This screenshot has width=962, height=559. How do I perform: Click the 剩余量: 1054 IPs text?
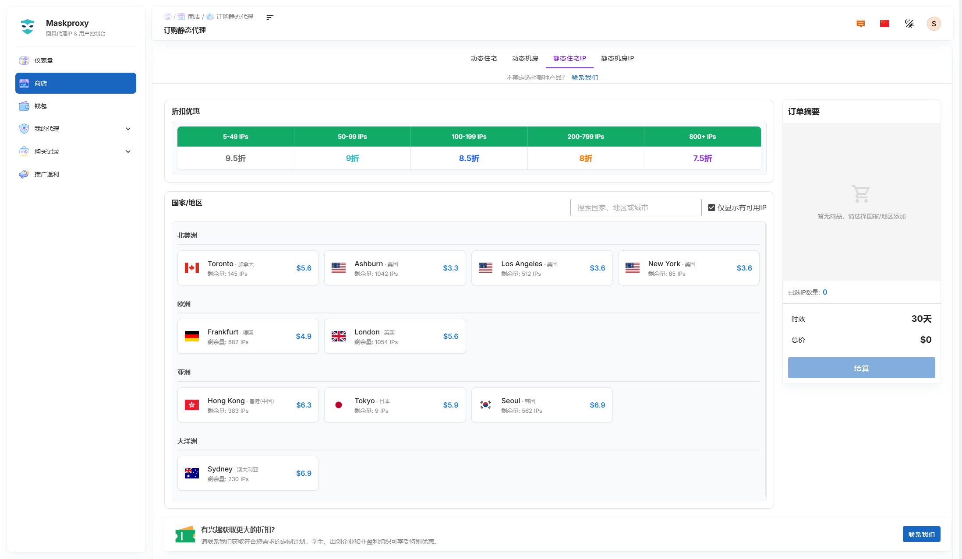(x=376, y=342)
